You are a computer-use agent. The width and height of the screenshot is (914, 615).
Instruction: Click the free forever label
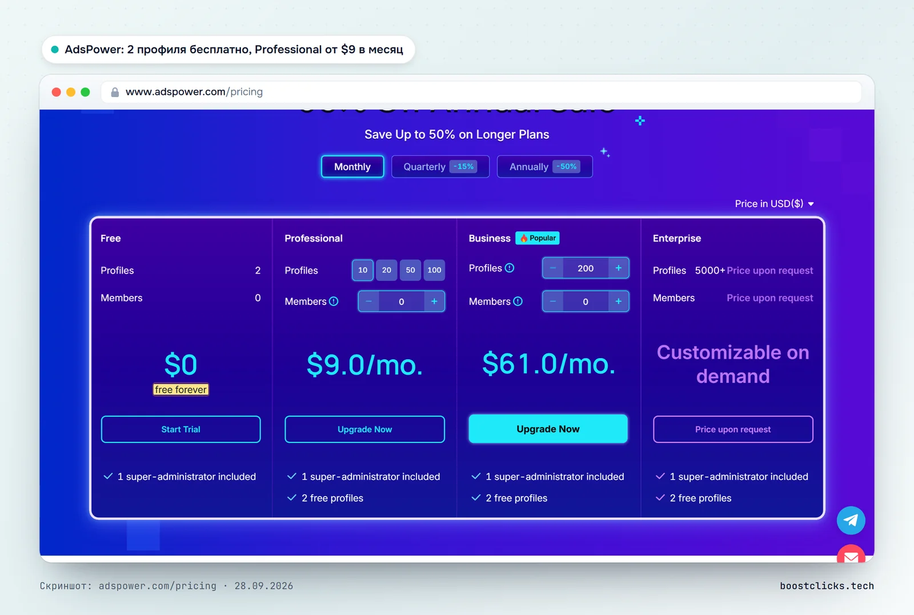181,389
